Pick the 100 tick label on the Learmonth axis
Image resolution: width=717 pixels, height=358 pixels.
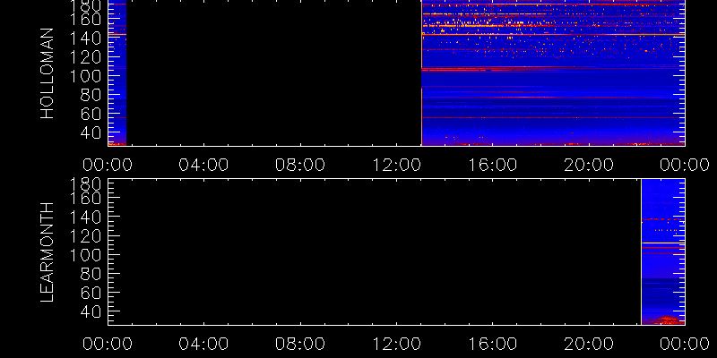pyautogui.click(x=84, y=255)
